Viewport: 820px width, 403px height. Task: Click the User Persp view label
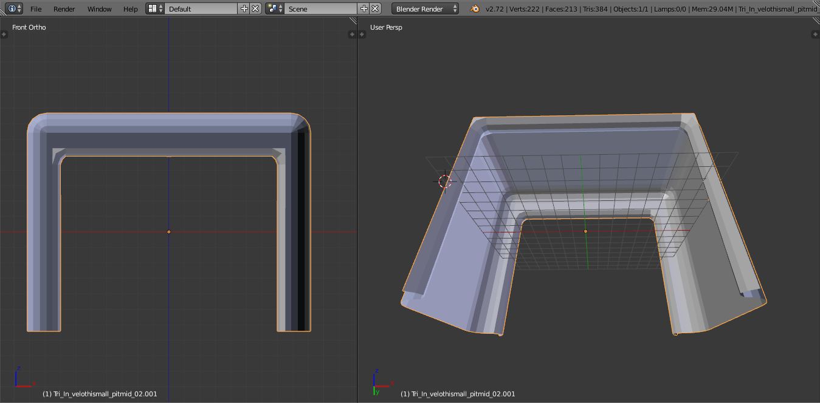click(386, 27)
